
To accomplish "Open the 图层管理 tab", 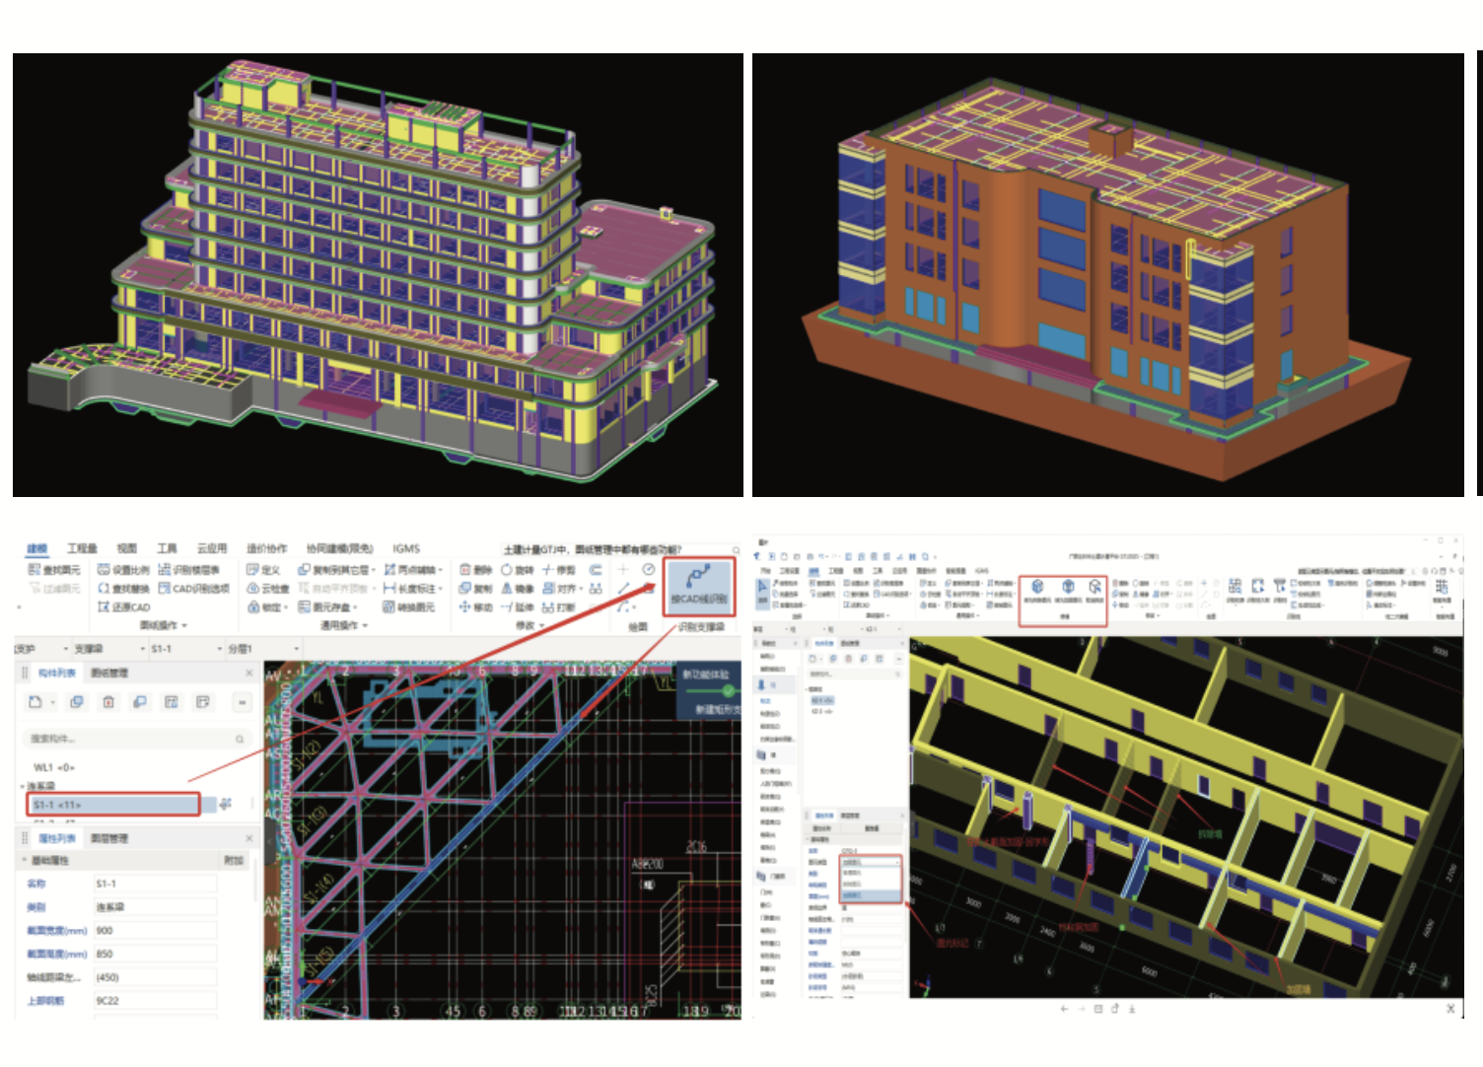I will click(109, 838).
